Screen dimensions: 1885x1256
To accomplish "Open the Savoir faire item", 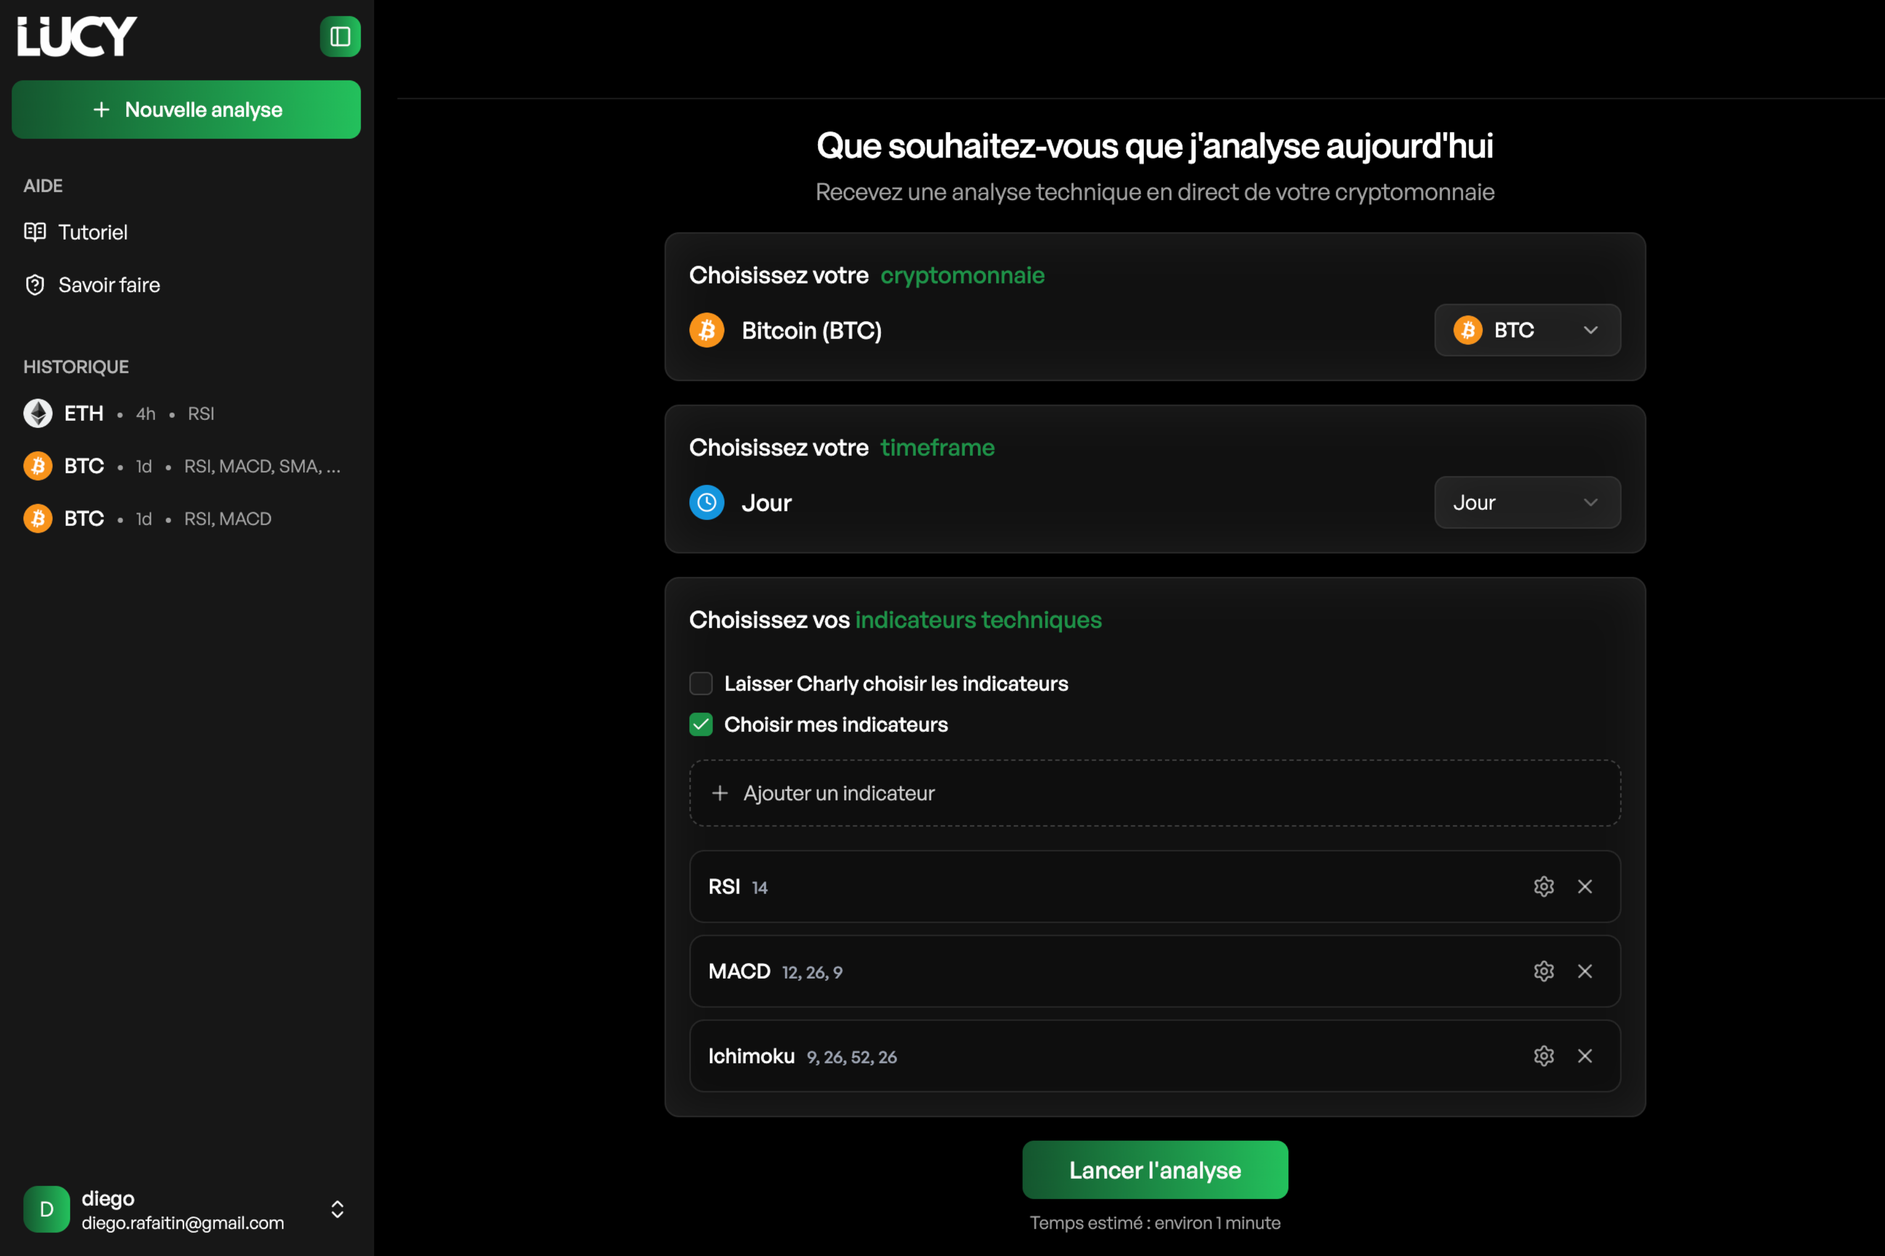I will (108, 285).
